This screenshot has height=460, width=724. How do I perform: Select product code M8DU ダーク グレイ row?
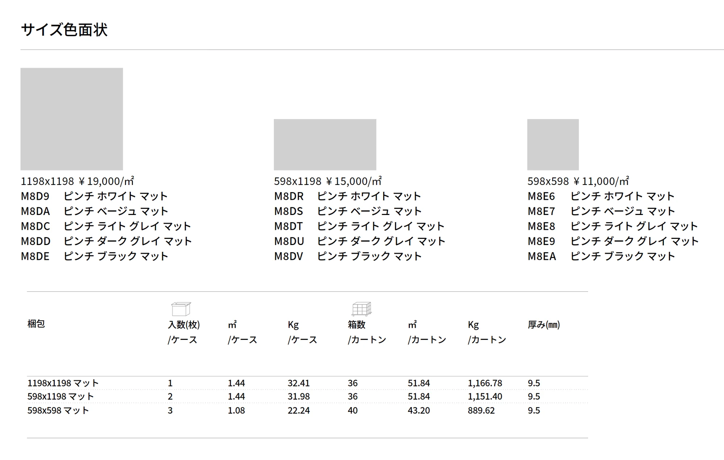pos(360,241)
